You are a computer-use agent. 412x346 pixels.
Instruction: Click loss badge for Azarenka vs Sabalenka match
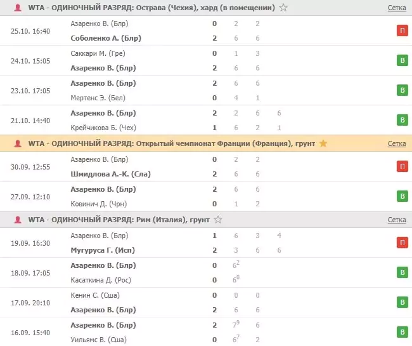pos(402,30)
